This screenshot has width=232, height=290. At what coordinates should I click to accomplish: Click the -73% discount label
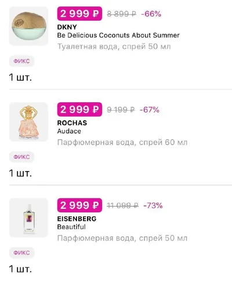coord(153,205)
